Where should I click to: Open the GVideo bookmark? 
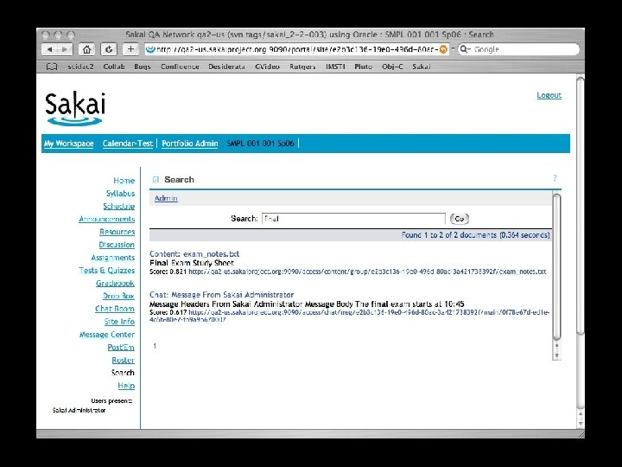[x=267, y=67]
